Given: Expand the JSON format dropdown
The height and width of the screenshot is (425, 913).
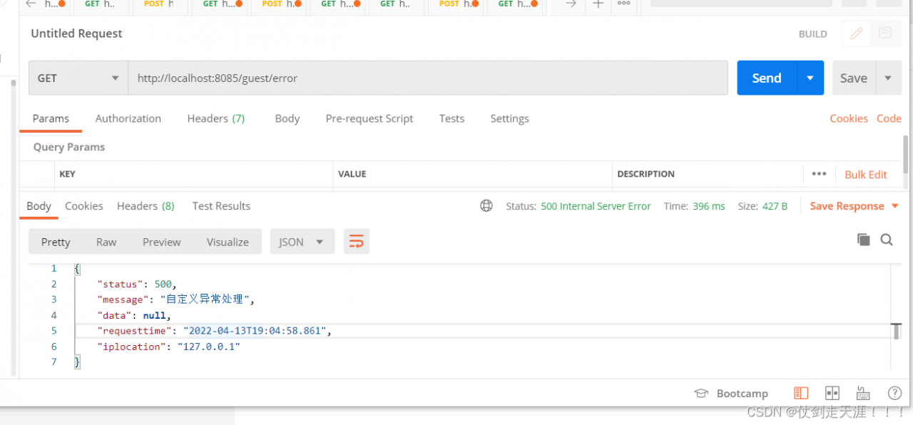Looking at the screenshot, I should 302,242.
